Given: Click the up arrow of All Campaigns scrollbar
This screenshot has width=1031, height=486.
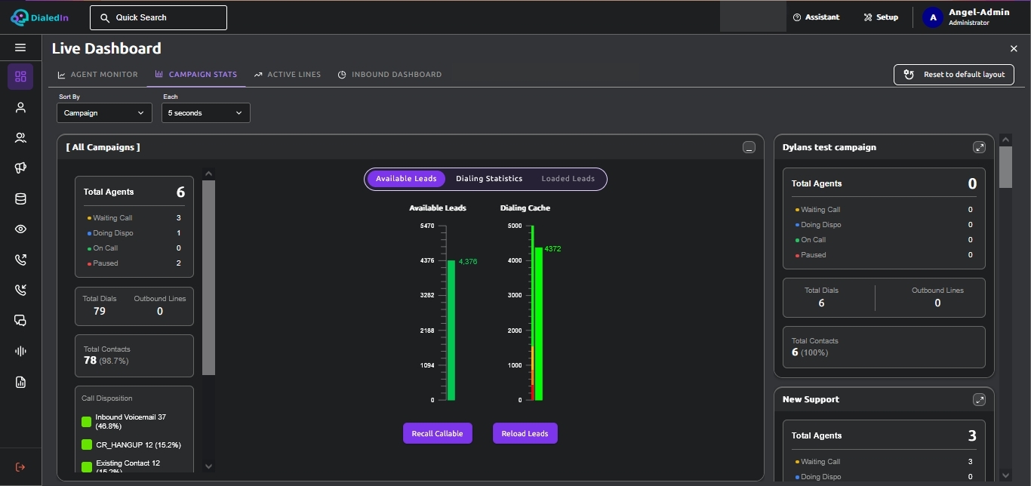Looking at the screenshot, I should 209,174.
